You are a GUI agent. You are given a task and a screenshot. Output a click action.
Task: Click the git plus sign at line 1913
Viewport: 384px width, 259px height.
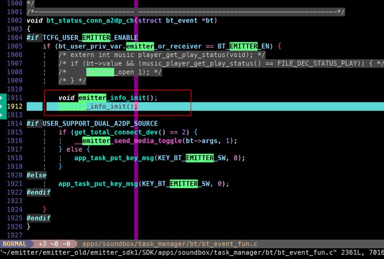point(2,115)
